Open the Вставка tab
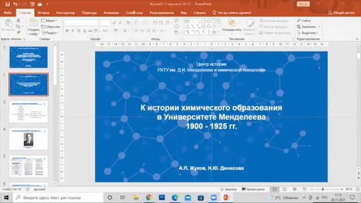Image resolution: width=361 pixels, height=203 pixels. 43,12
